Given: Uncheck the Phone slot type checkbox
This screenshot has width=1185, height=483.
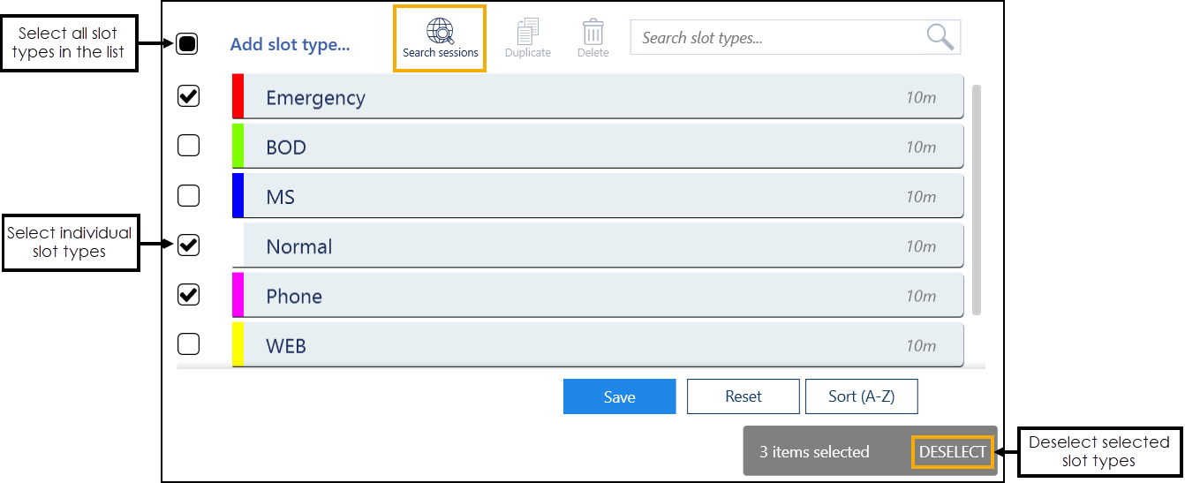Looking at the screenshot, I should click(189, 294).
